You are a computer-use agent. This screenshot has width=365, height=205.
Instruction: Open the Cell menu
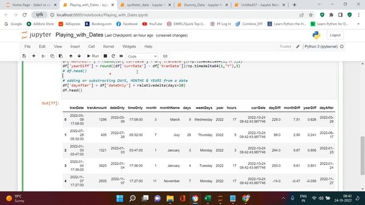pyautogui.click(x=91, y=47)
